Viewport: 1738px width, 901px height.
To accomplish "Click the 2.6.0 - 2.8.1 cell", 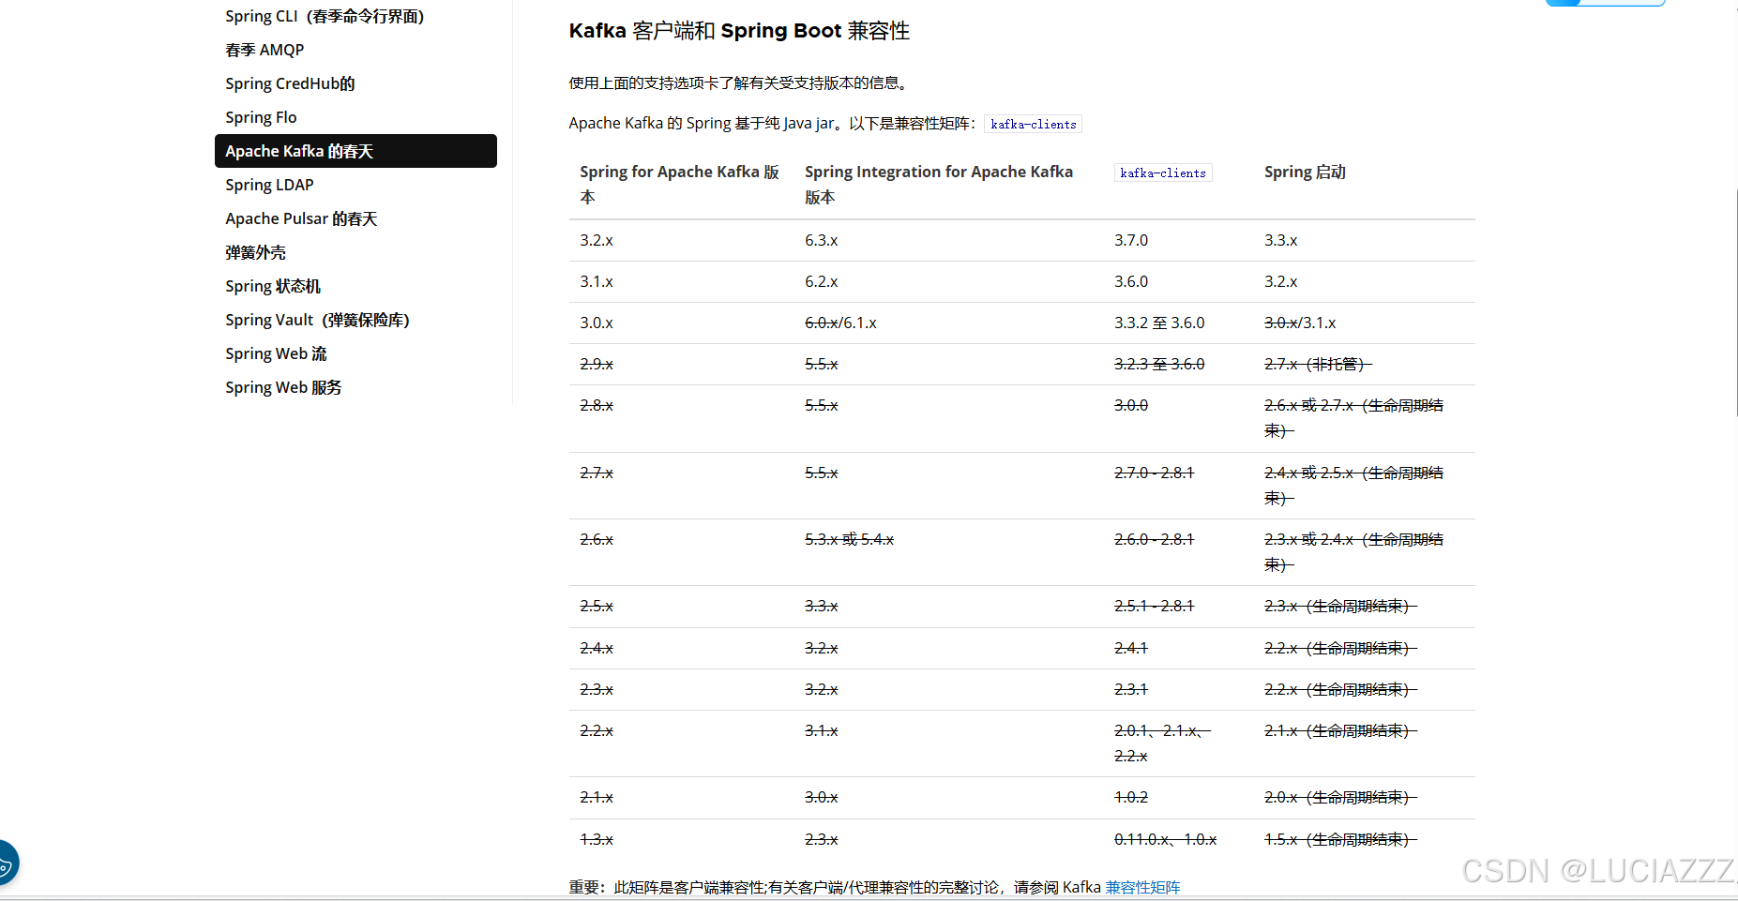I will pyautogui.click(x=1154, y=539).
